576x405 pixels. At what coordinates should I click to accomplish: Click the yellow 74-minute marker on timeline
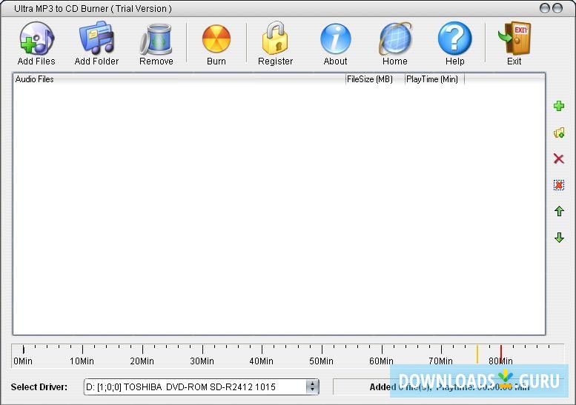coord(477,354)
